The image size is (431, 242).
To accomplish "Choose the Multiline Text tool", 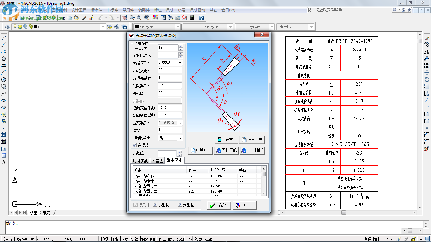I will (4, 163).
